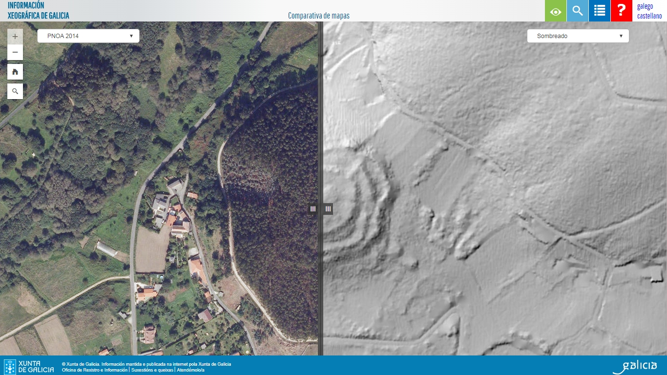Switch language to castellano

649,16
